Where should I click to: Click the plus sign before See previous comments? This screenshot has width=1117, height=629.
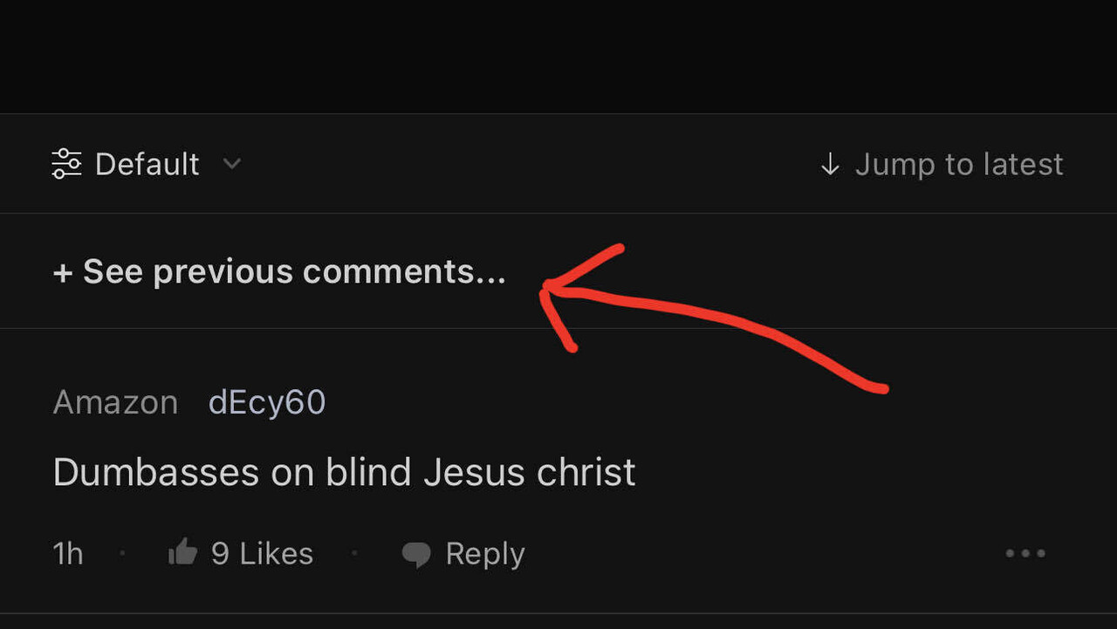pyautogui.click(x=62, y=271)
